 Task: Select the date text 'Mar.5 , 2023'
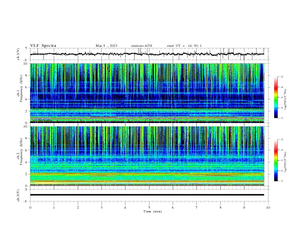pyautogui.click(x=106, y=46)
